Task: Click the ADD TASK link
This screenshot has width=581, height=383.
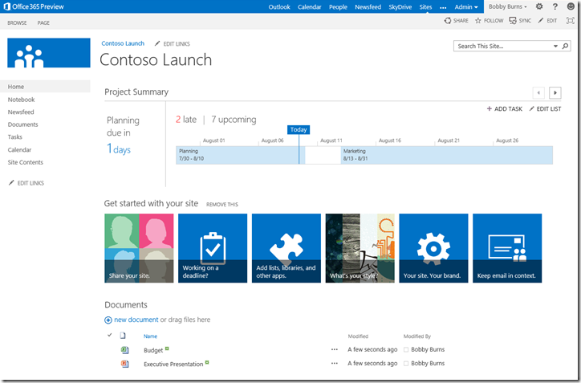Action: tap(504, 108)
